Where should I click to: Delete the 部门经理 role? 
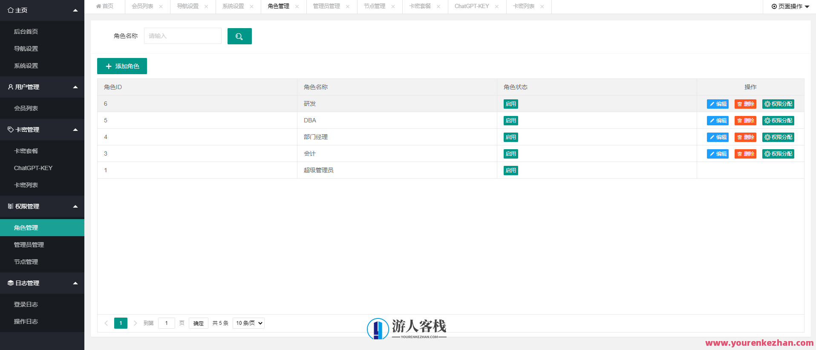click(x=745, y=137)
